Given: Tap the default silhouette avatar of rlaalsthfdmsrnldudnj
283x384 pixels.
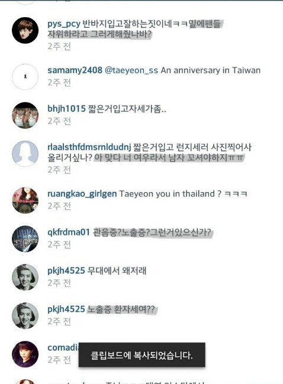Looking at the screenshot, I should (25, 154).
